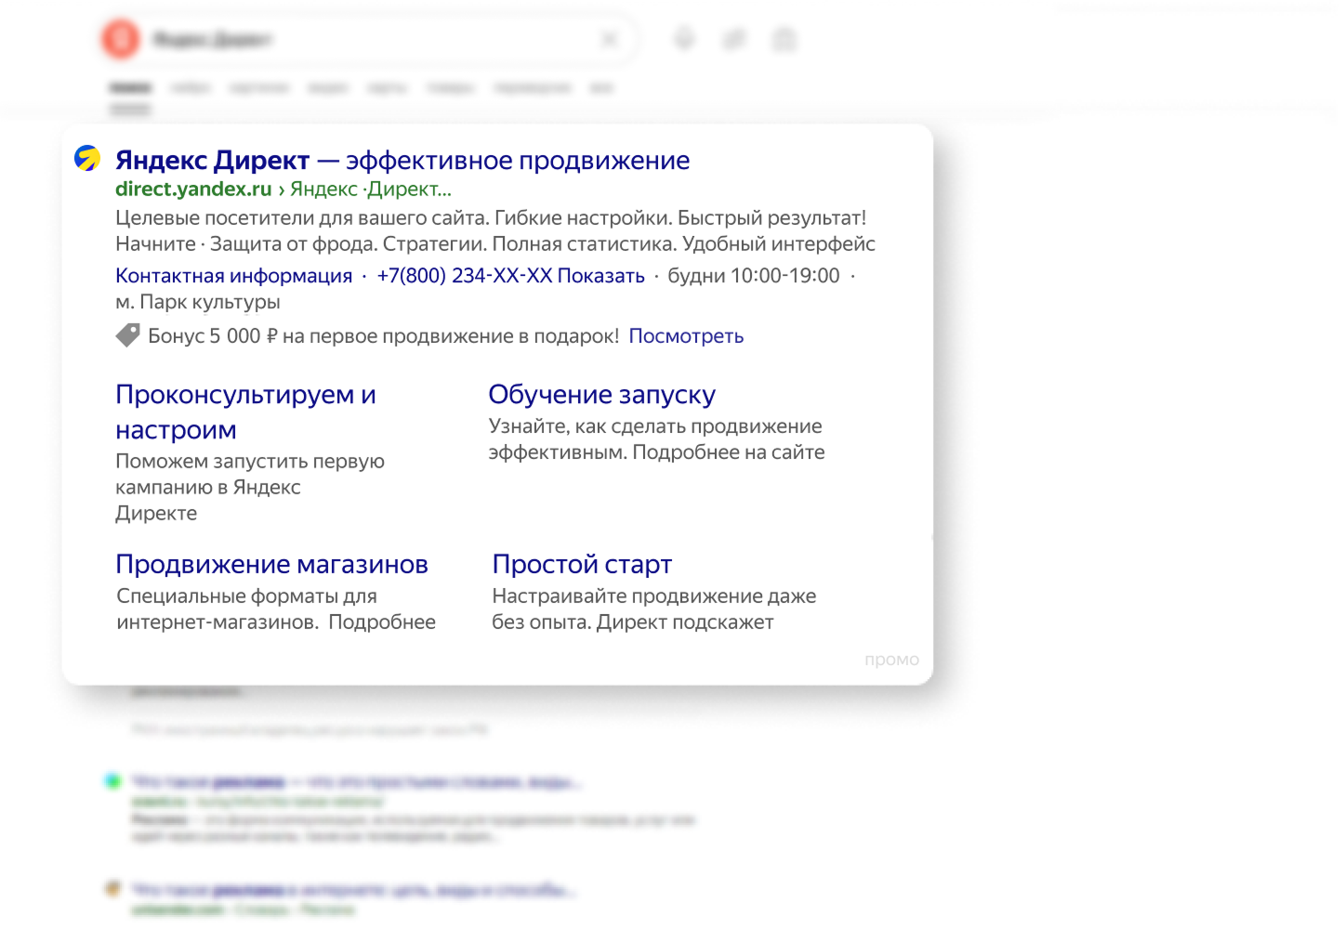
Task: Clear the search query with the X icon
Action: point(609,39)
